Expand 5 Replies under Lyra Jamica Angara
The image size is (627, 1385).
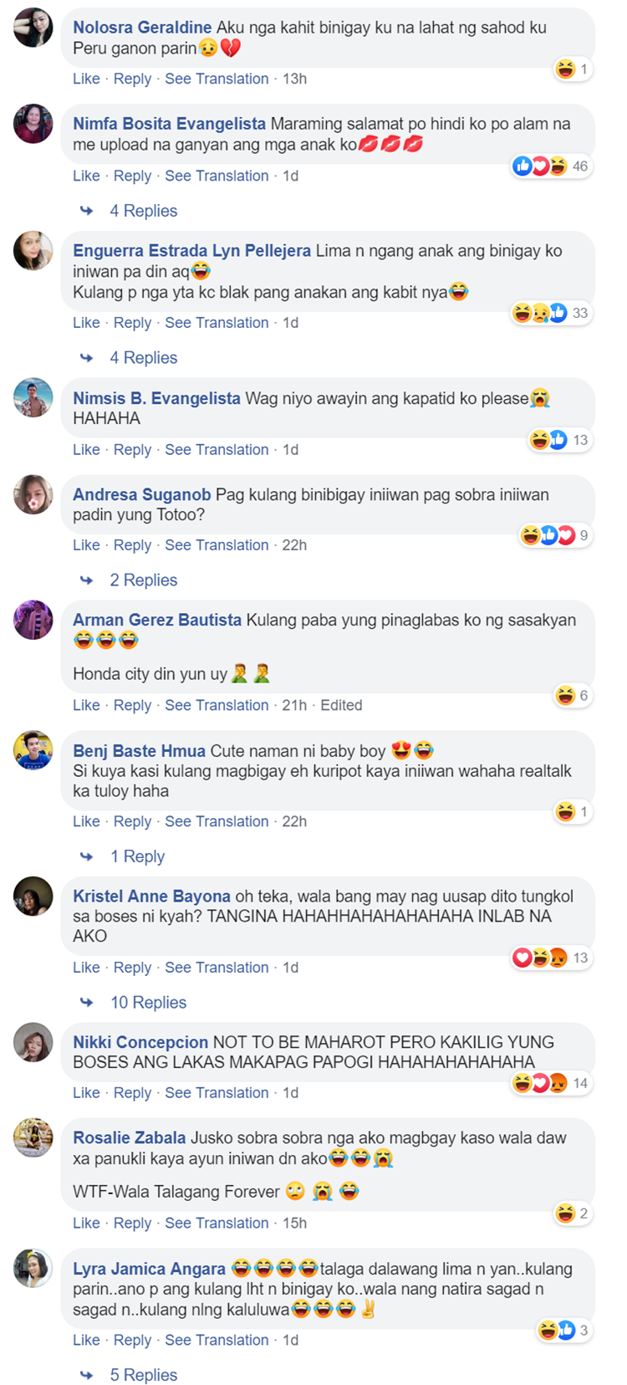click(x=143, y=1375)
